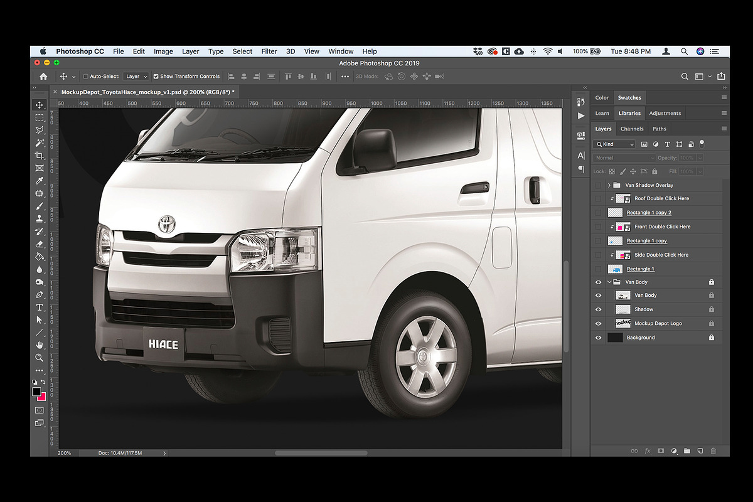Activate the Crop tool
The image size is (753, 502).
[x=40, y=155]
